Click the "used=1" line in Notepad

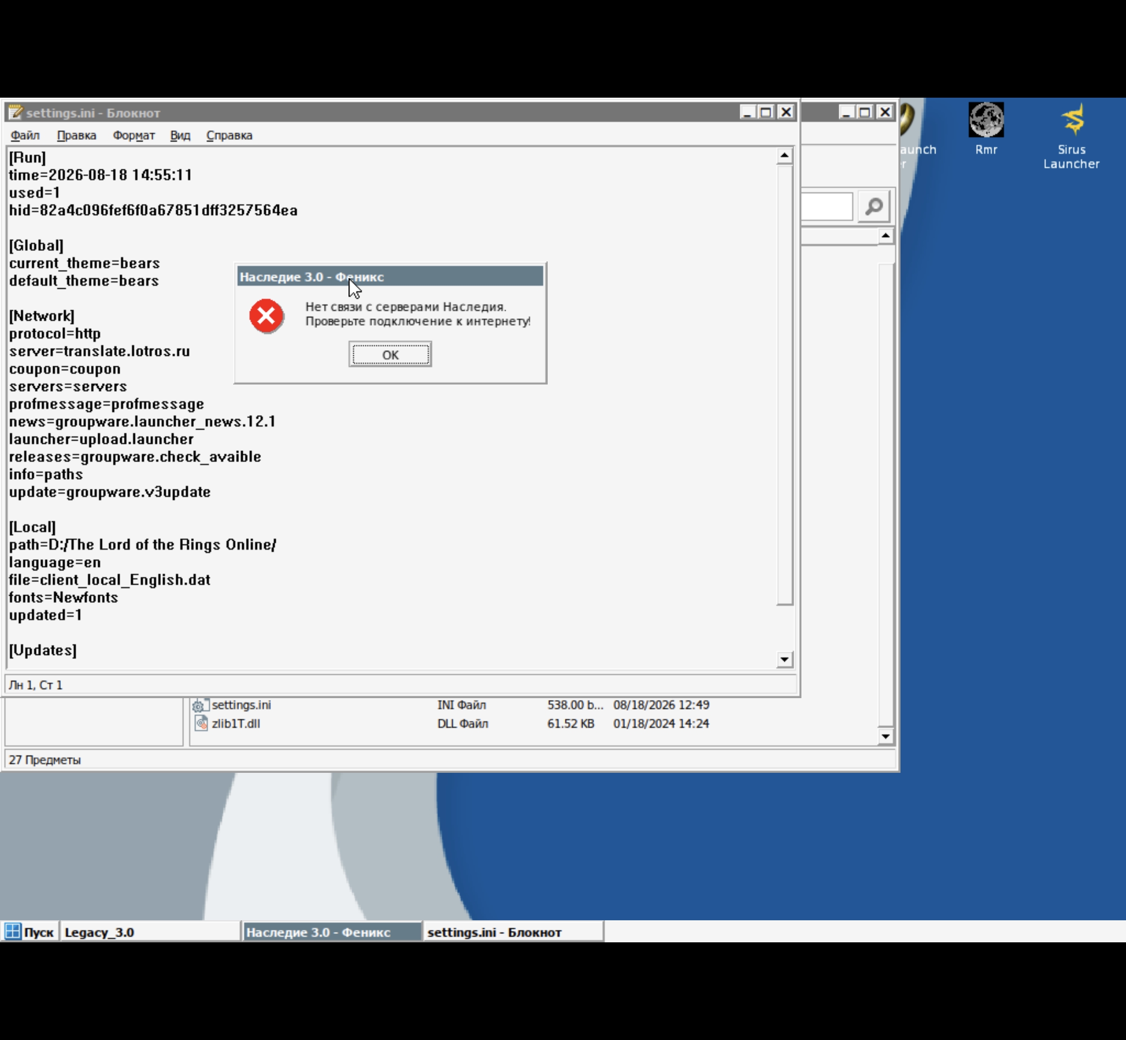[34, 192]
